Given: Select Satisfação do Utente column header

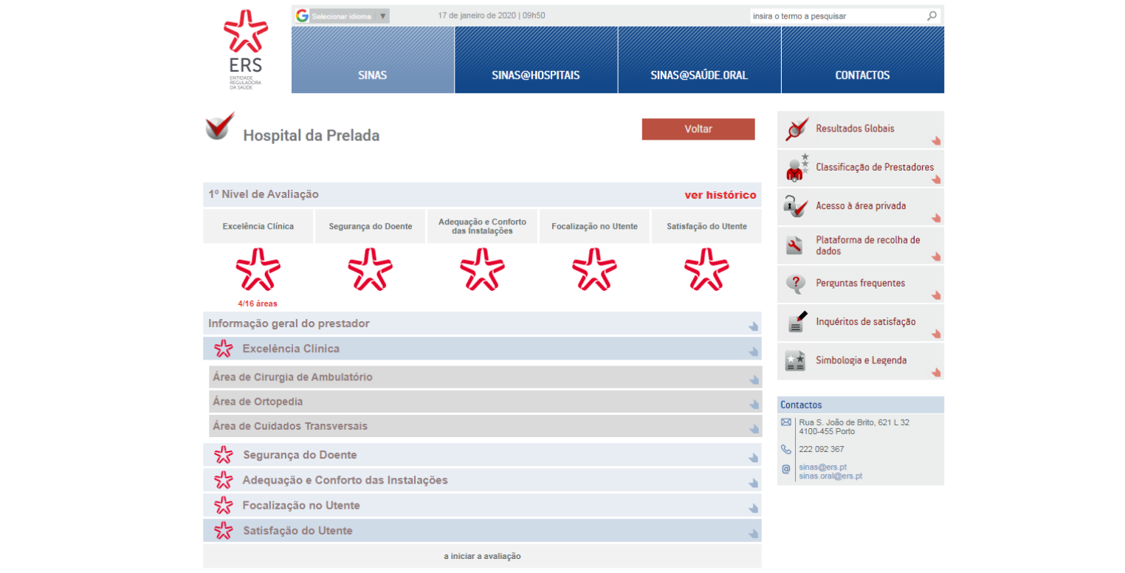Looking at the screenshot, I should 706,226.
